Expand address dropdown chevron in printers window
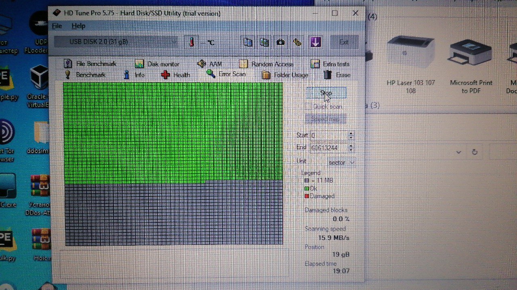This screenshot has height=290, width=517. [x=459, y=152]
